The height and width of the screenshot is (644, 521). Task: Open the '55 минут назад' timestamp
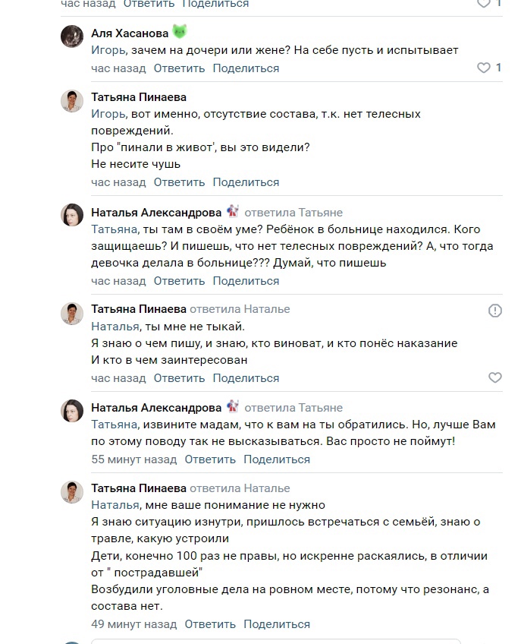134,459
